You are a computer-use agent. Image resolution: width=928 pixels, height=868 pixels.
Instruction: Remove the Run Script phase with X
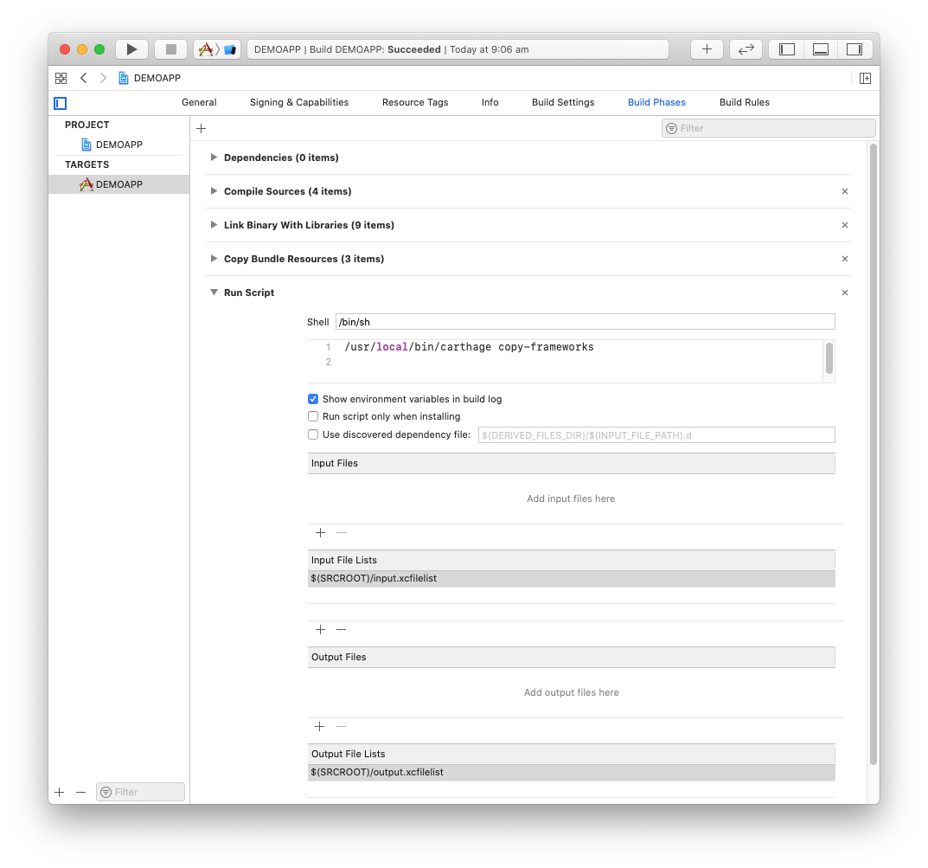point(845,293)
